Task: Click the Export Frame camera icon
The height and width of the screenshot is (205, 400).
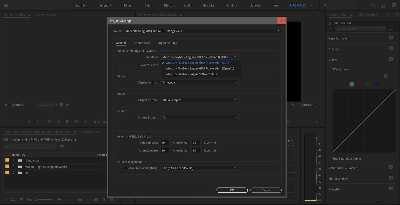Action: (106, 122)
